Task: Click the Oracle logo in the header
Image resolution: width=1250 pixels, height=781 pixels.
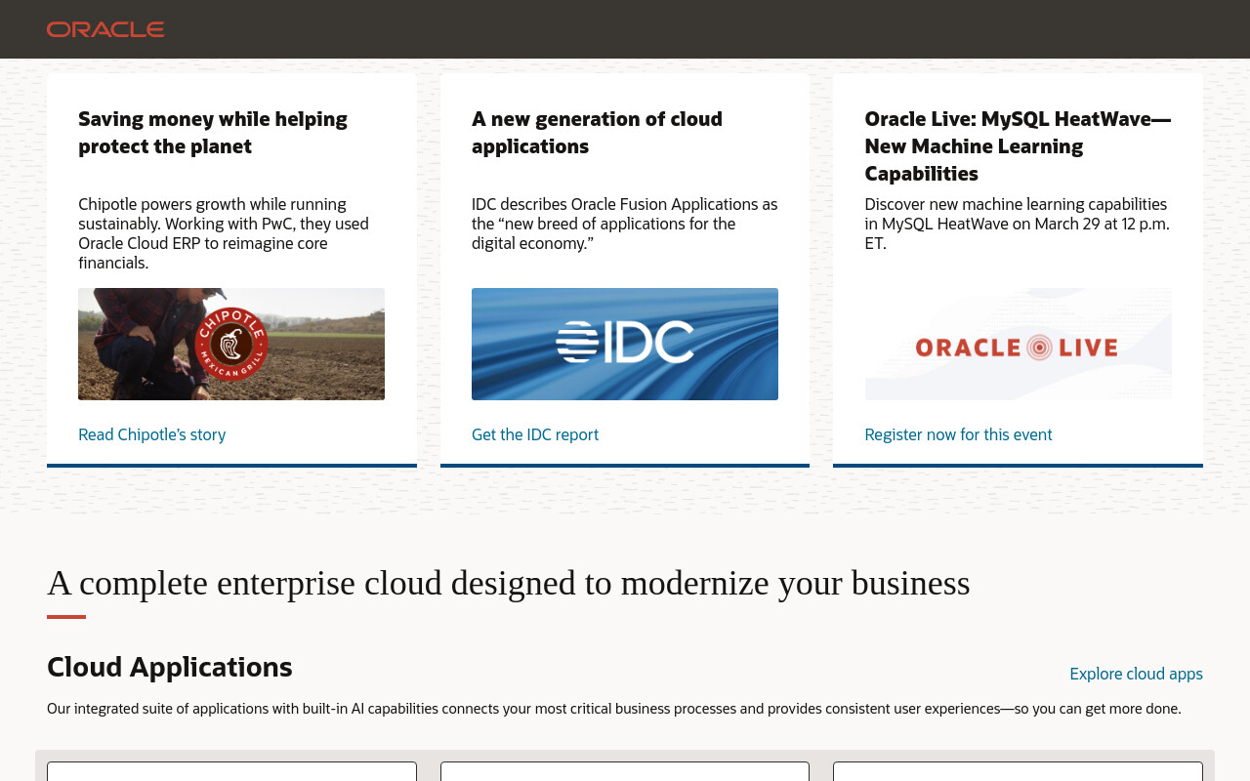Action: (x=105, y=29)
